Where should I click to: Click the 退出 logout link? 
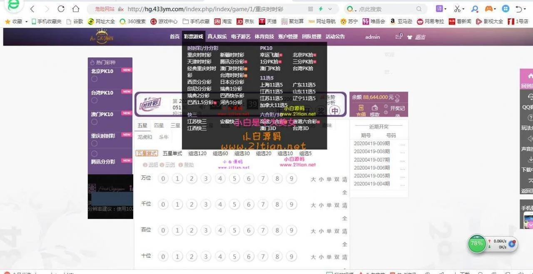pos(420,37)
